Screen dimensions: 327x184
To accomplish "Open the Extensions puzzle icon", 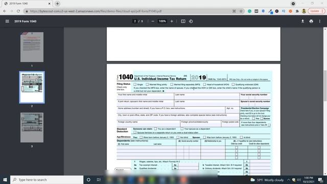I will click(x=297, y=11).
